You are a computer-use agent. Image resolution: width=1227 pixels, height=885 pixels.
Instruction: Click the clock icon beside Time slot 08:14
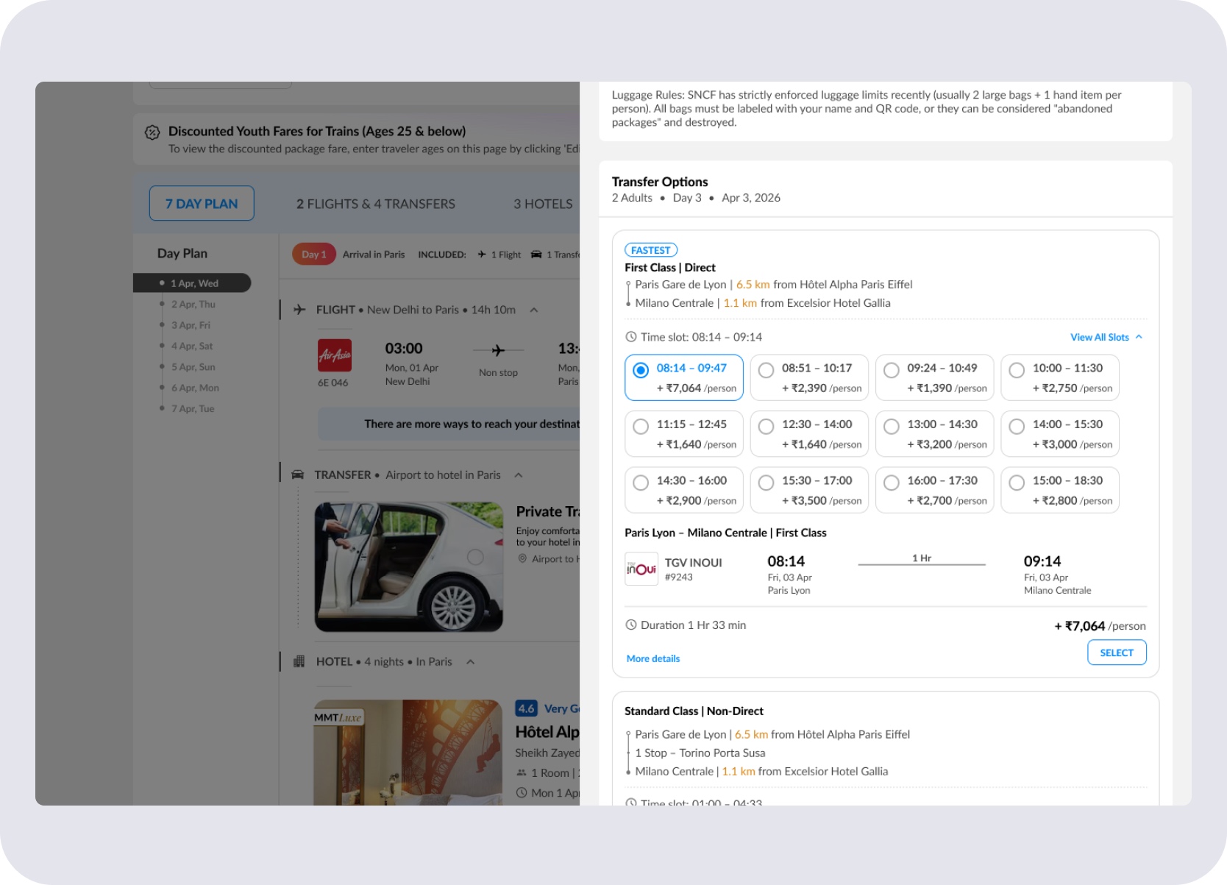point(630,337)
